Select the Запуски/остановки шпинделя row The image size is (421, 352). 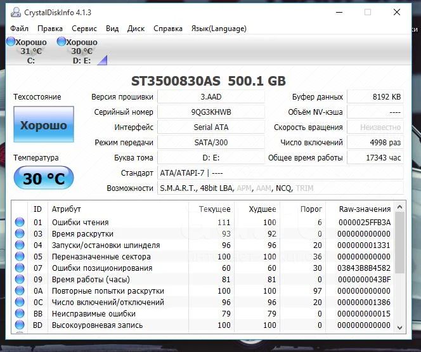coord(203,245)
